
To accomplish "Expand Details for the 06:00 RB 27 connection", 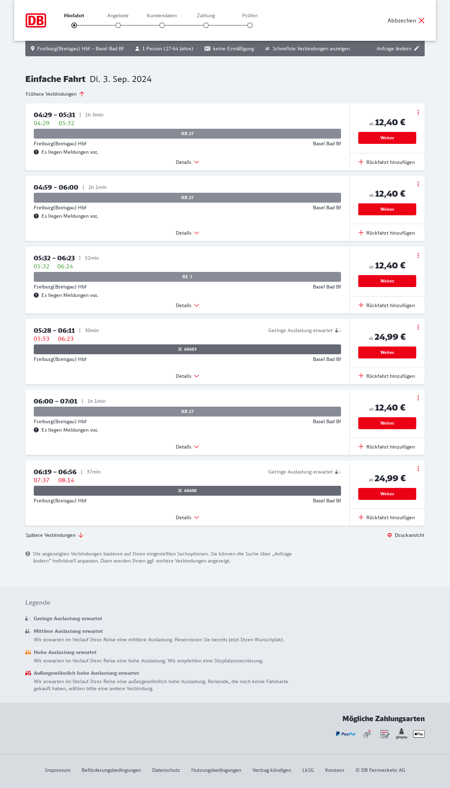I will 187,447.
